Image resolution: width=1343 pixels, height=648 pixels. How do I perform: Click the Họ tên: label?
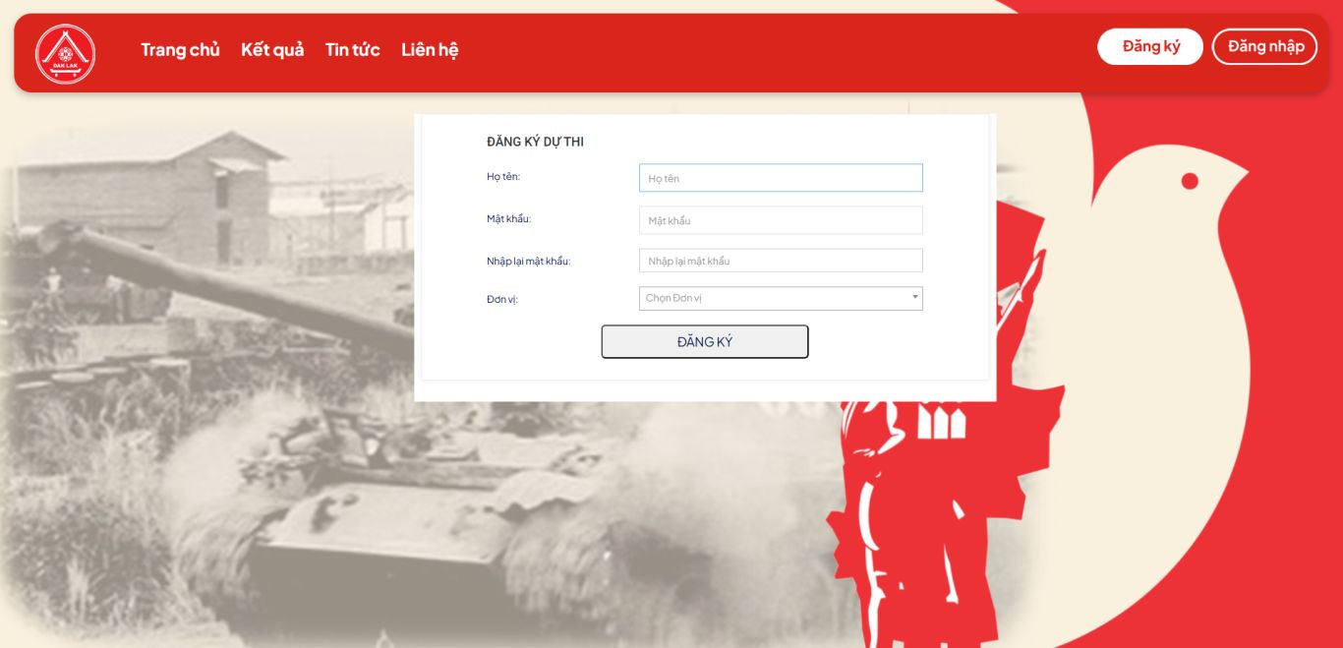pos(503,176)
